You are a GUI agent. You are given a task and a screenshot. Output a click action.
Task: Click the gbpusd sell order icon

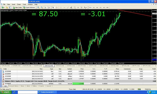point(3,74)
